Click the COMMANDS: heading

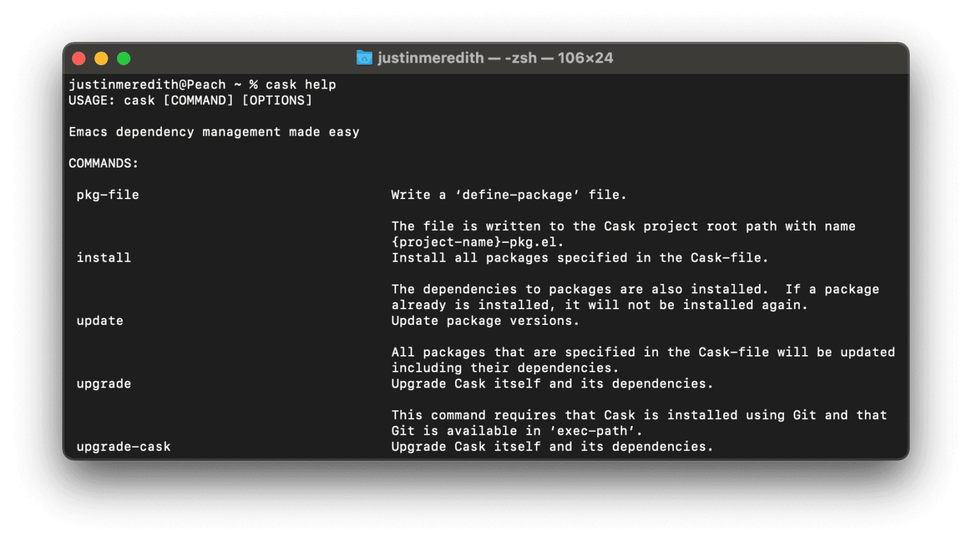point(103,163)
